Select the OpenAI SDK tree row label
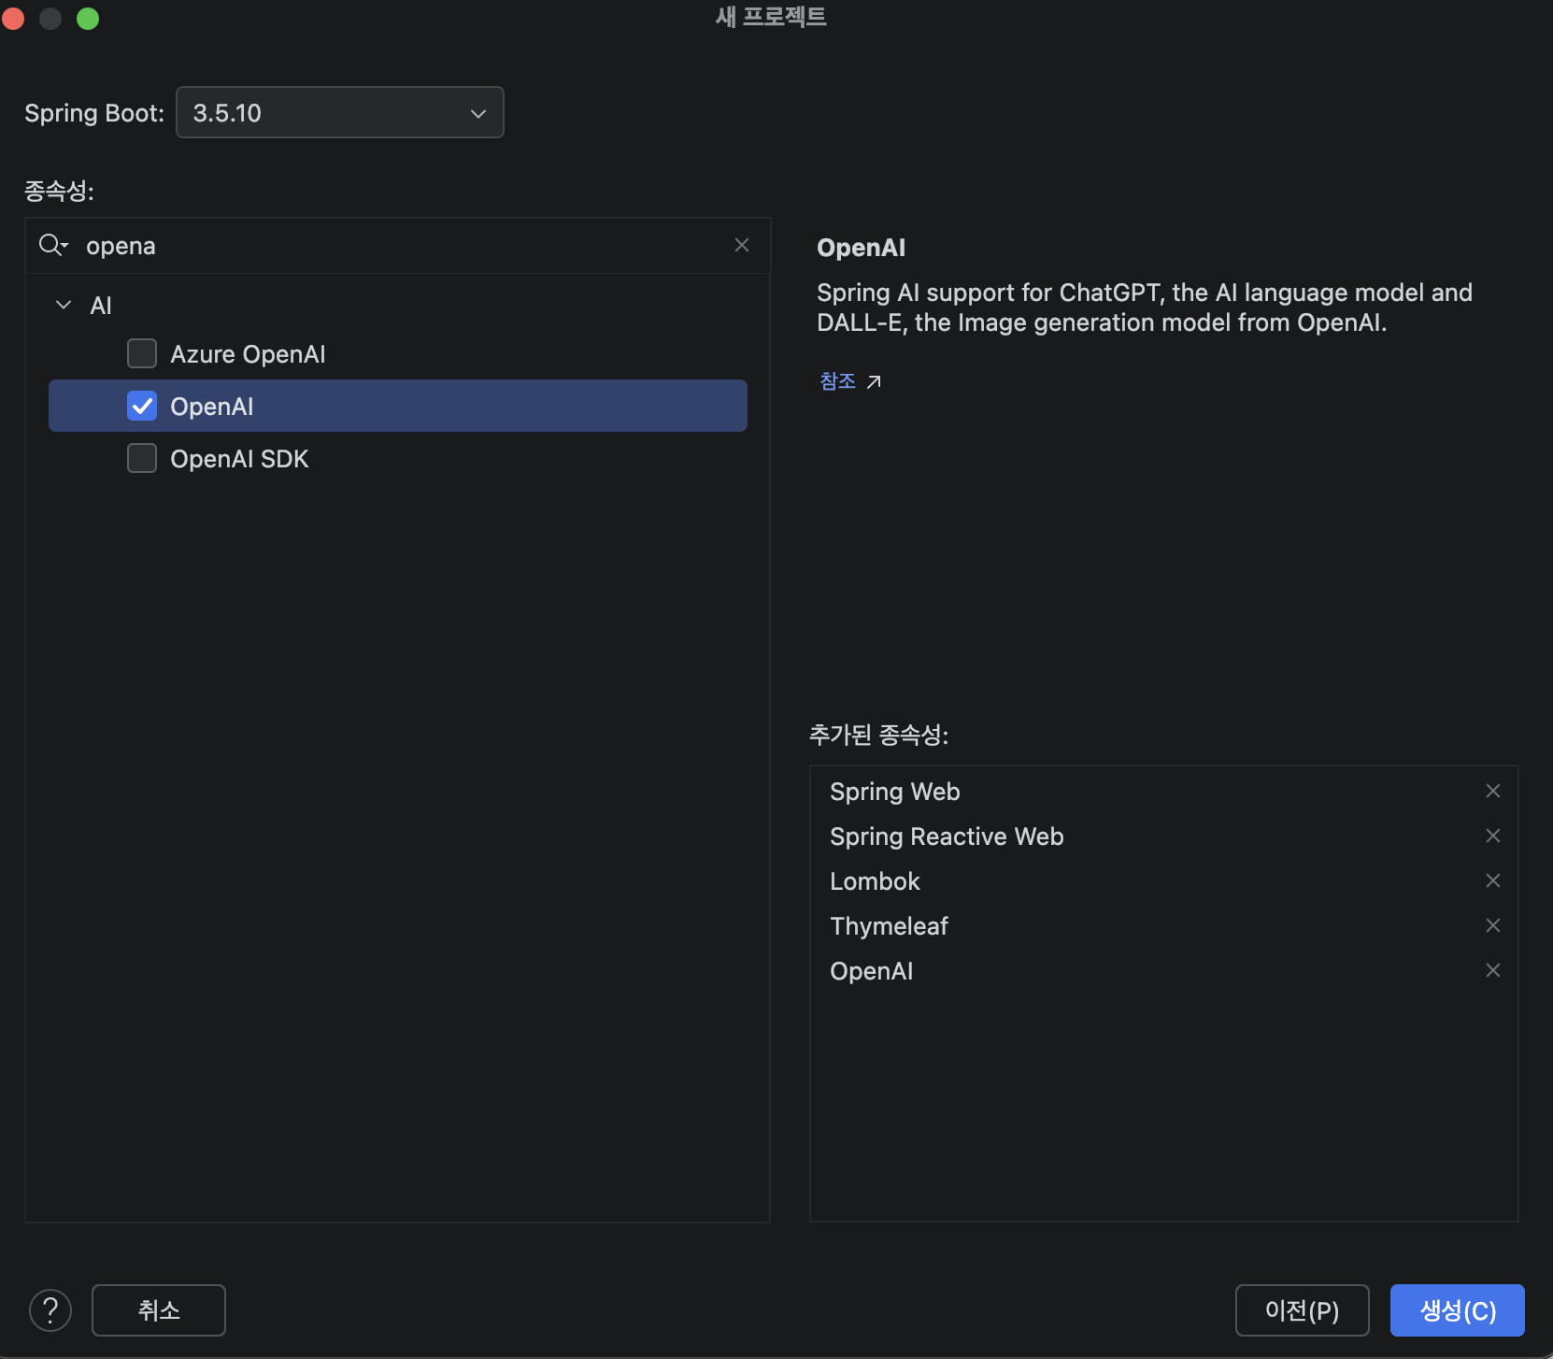 (x=239, y=459)
